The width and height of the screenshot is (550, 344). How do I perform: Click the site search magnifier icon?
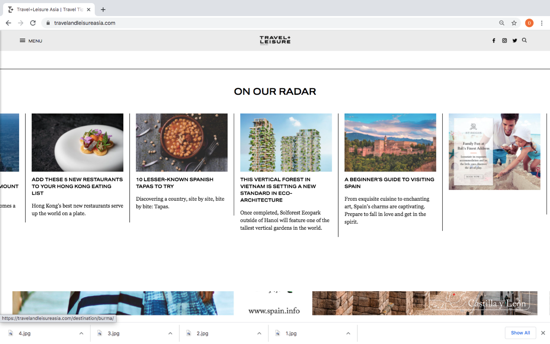click(x=524, y=40)
